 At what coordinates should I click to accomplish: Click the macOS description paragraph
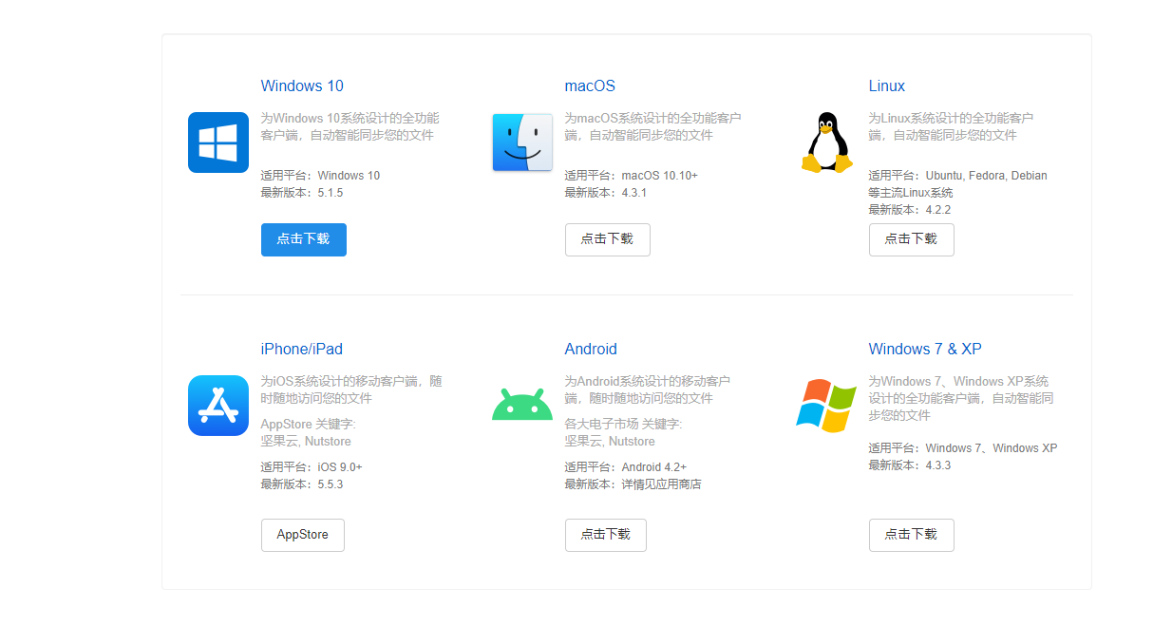(x=653, y=127)
